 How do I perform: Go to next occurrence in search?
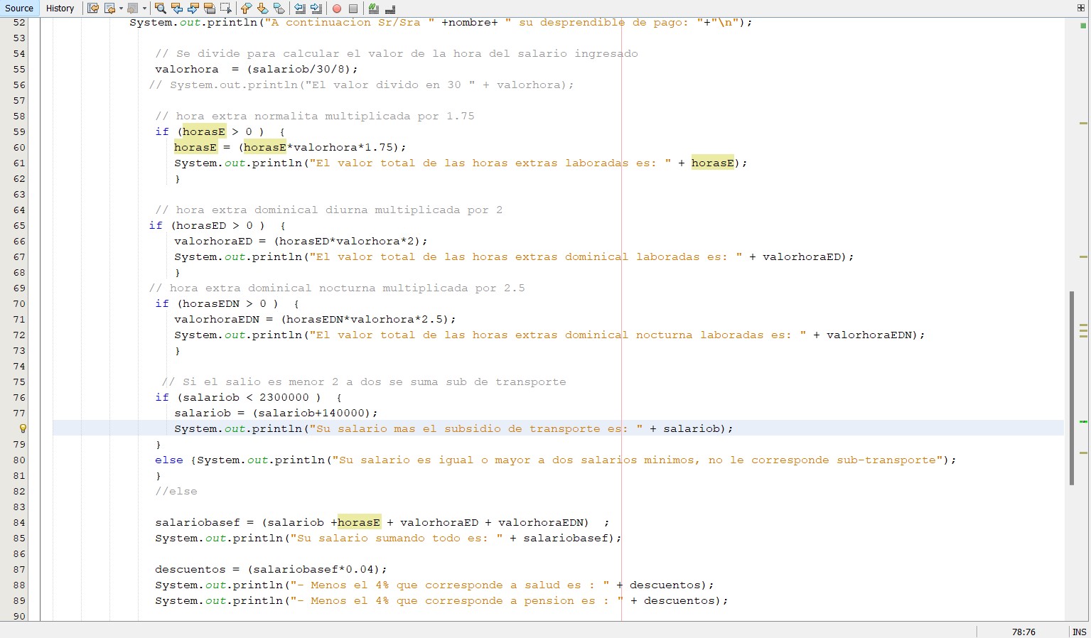tap(193, 9)
